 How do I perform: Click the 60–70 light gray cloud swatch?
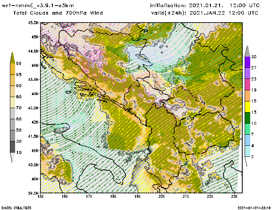(12, 114)
